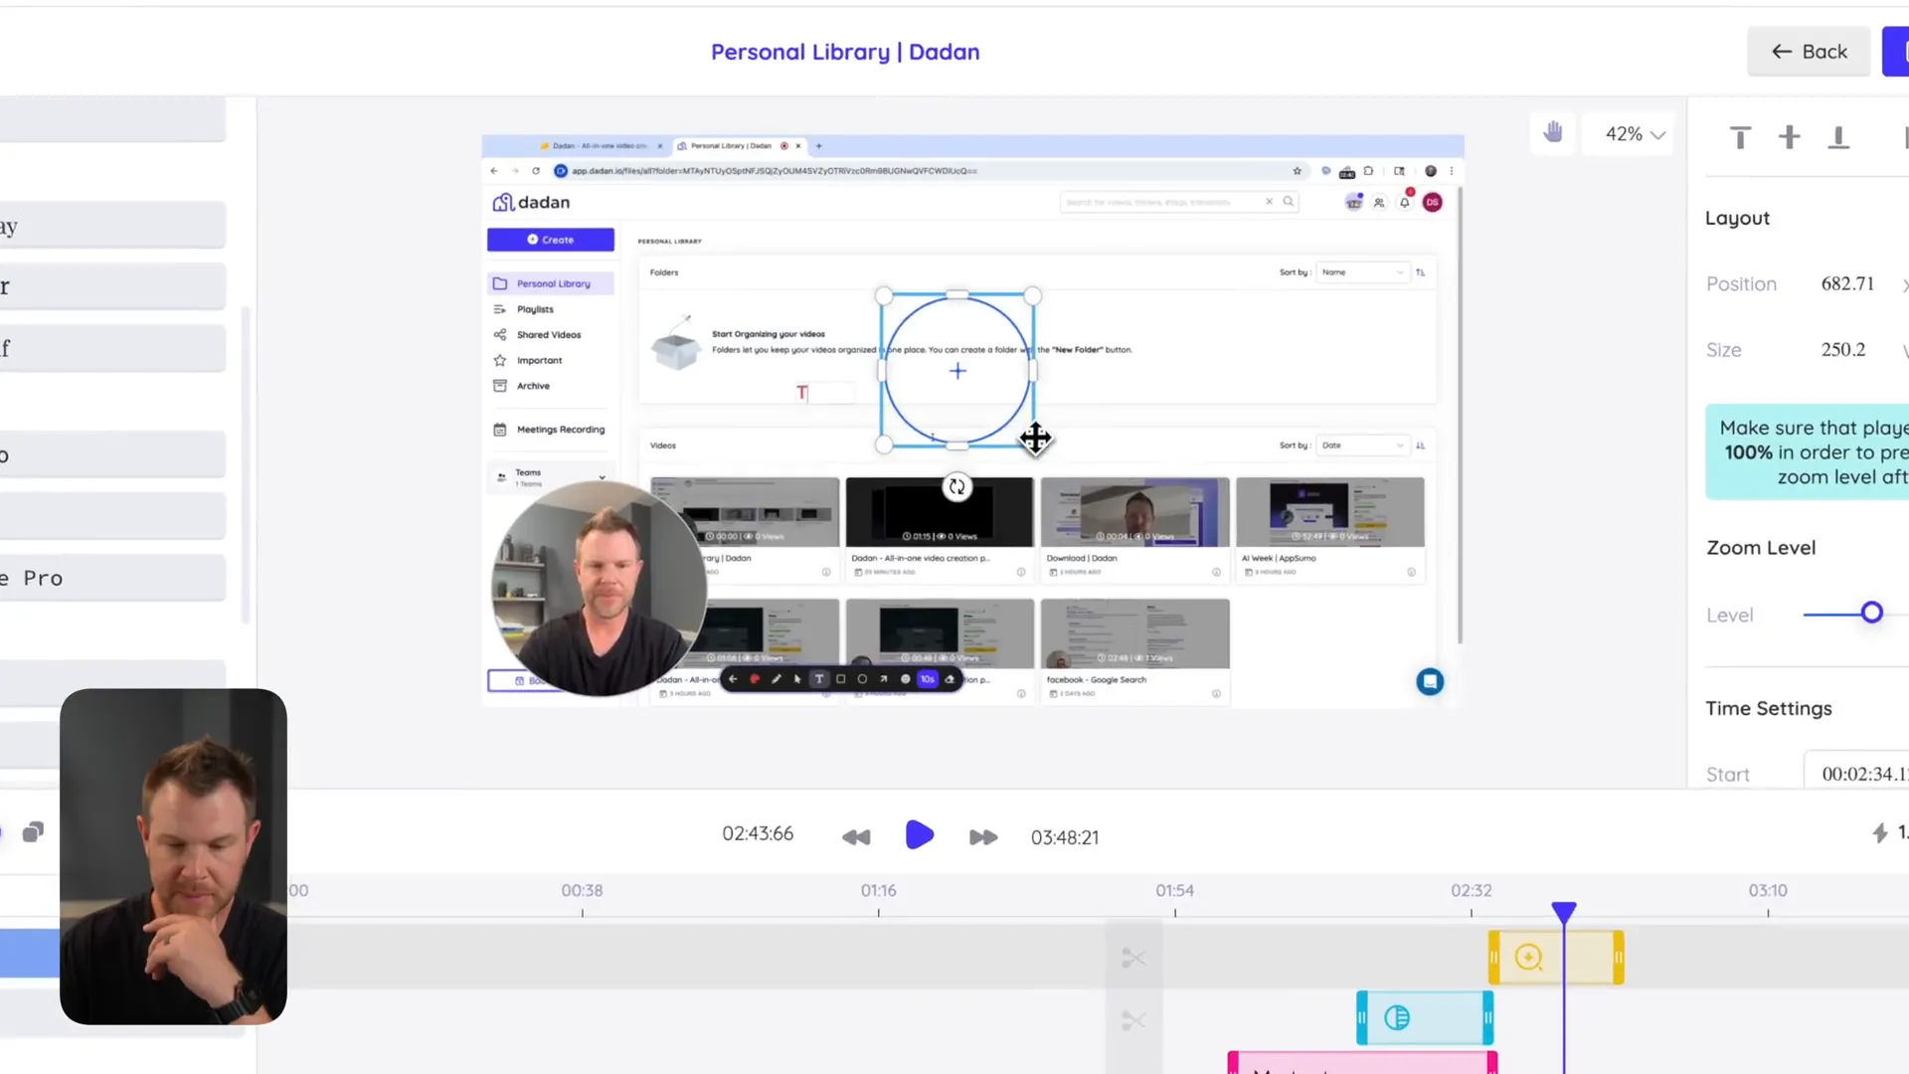Open the 42% canvas zoom dropdown
The width and height of the screenshot is (1909, 1074).
(1635, 134)
